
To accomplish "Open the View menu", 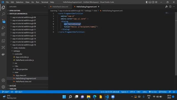I will tap(27, 2).
